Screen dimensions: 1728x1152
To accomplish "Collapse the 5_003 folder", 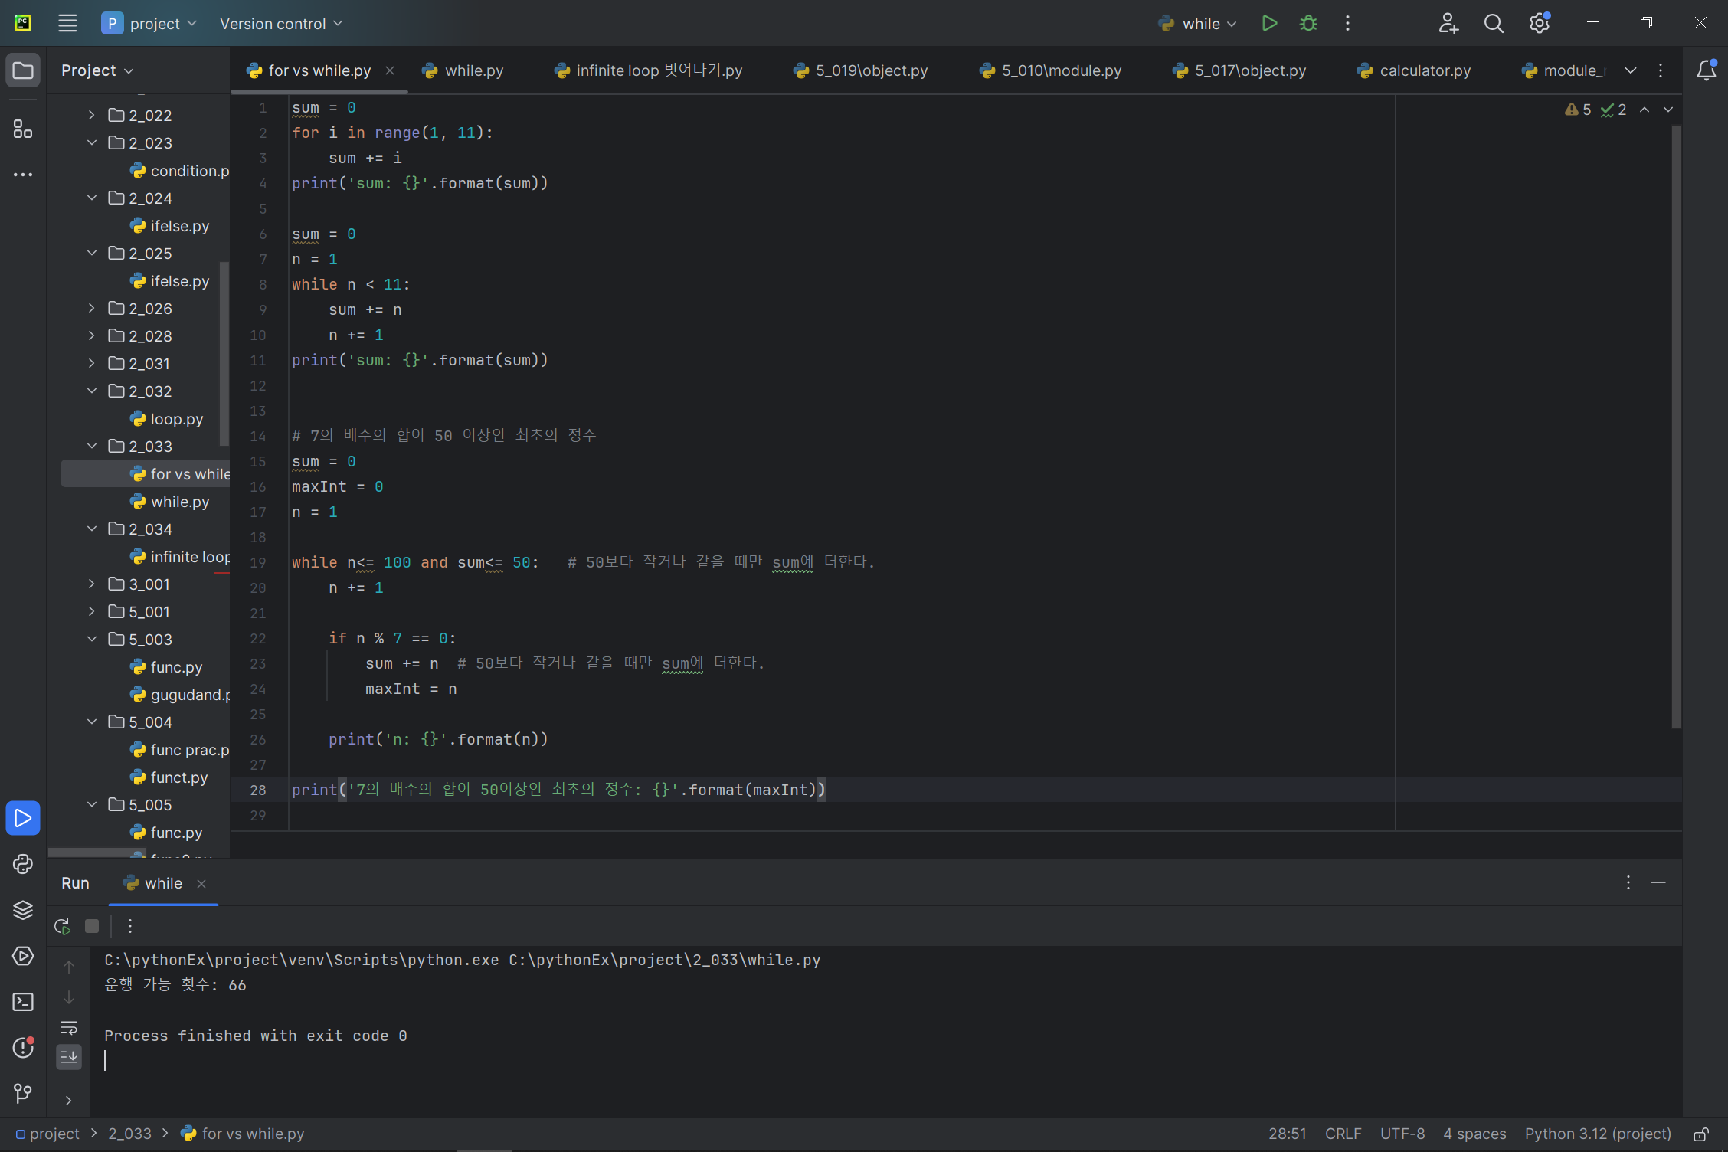I will (x=92, y=639).
